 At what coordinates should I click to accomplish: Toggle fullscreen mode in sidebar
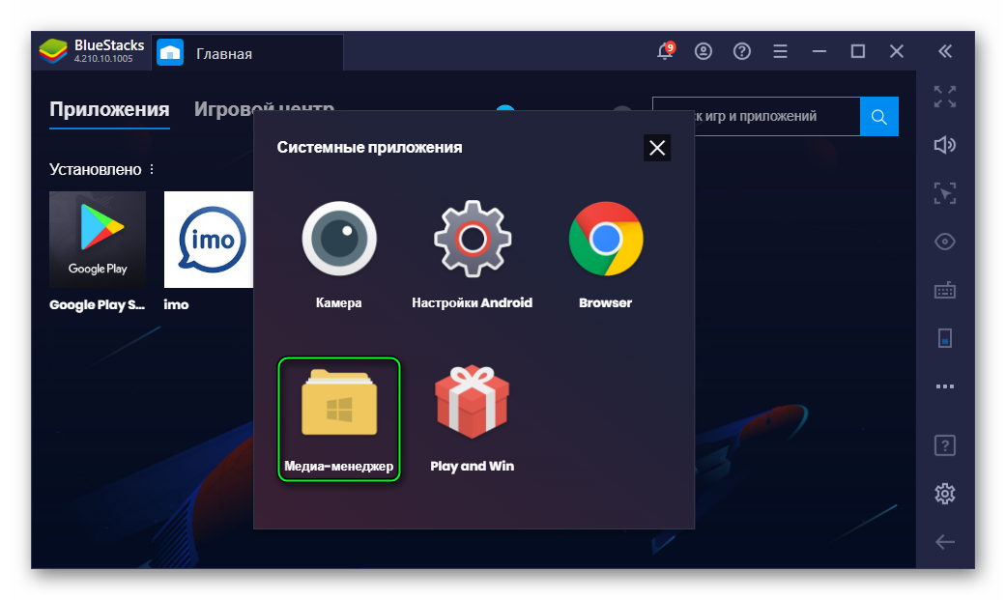[x=945, y=97]
